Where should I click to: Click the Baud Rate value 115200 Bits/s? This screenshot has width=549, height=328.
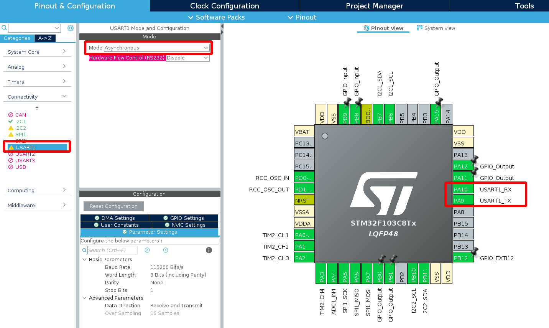pyautogui.click(x=167, y=267)
